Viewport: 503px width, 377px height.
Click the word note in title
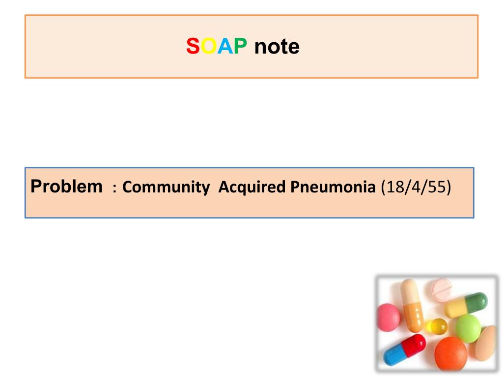[x=277, y=47]
